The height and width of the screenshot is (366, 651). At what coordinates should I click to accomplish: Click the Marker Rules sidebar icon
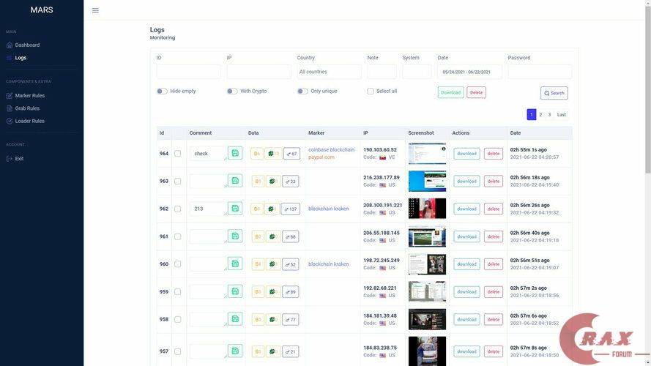coord(10,96)
